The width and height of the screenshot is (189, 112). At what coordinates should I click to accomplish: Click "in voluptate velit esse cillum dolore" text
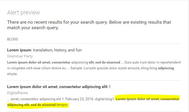tap(37, 68)
